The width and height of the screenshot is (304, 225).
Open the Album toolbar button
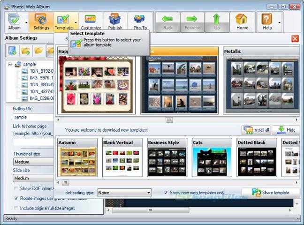pos(15,22)
